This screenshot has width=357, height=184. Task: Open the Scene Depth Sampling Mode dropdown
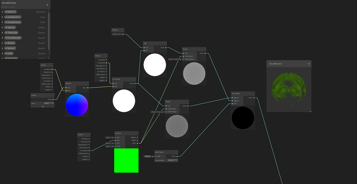click(x=172, y=160)
